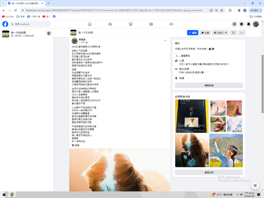
Task: Open the notifications bell
Action: pyautogui.click(x=249, y=24)
